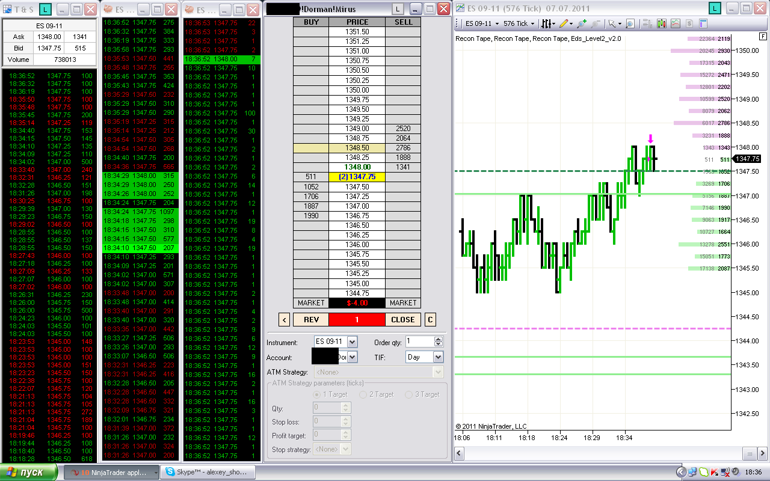Click the Ask price 1348.00 in T&S
Image resolution: width=770 pixels, height=481 pixels.
coord(49,37)
